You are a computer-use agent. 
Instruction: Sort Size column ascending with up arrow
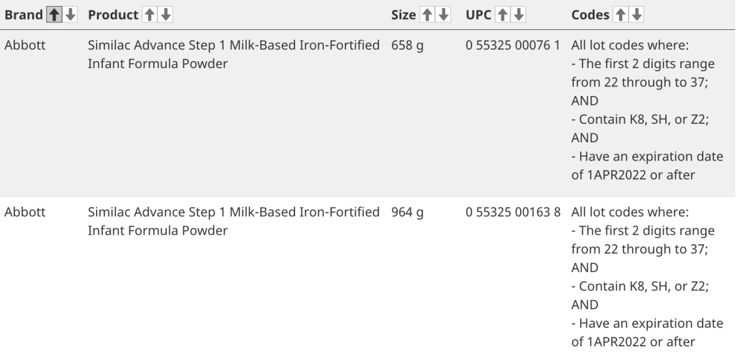tap(430, 15)
